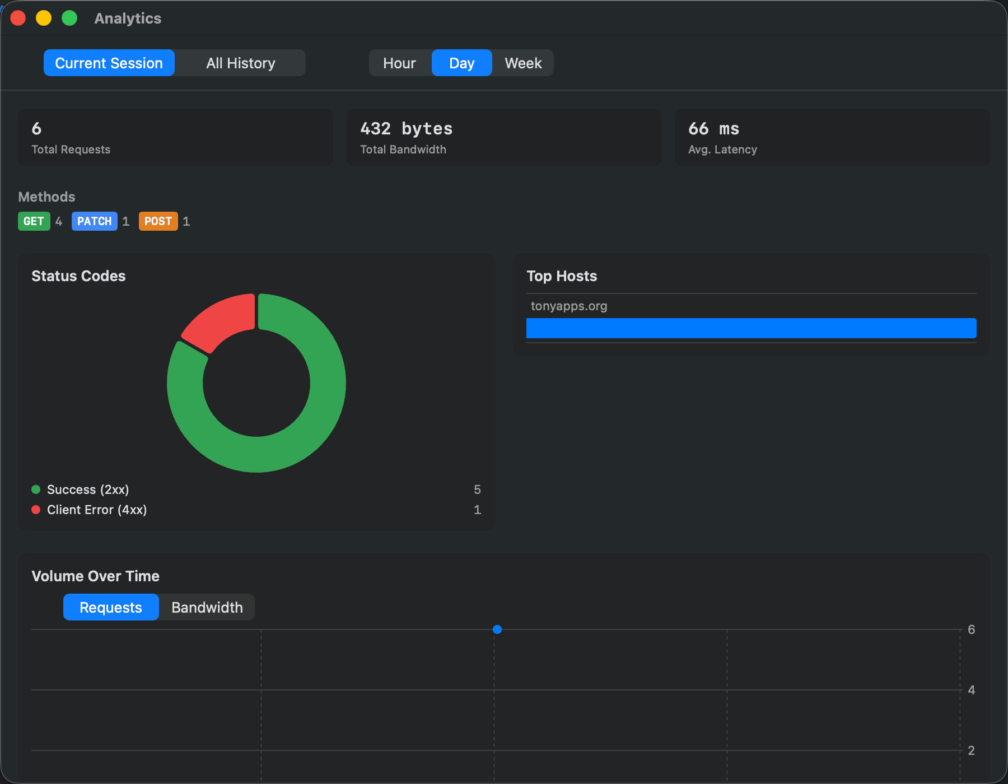This screenshot has width=1008, height=784.
Task: Show Requests in Volume Over Time
Action: pos(111,607)
